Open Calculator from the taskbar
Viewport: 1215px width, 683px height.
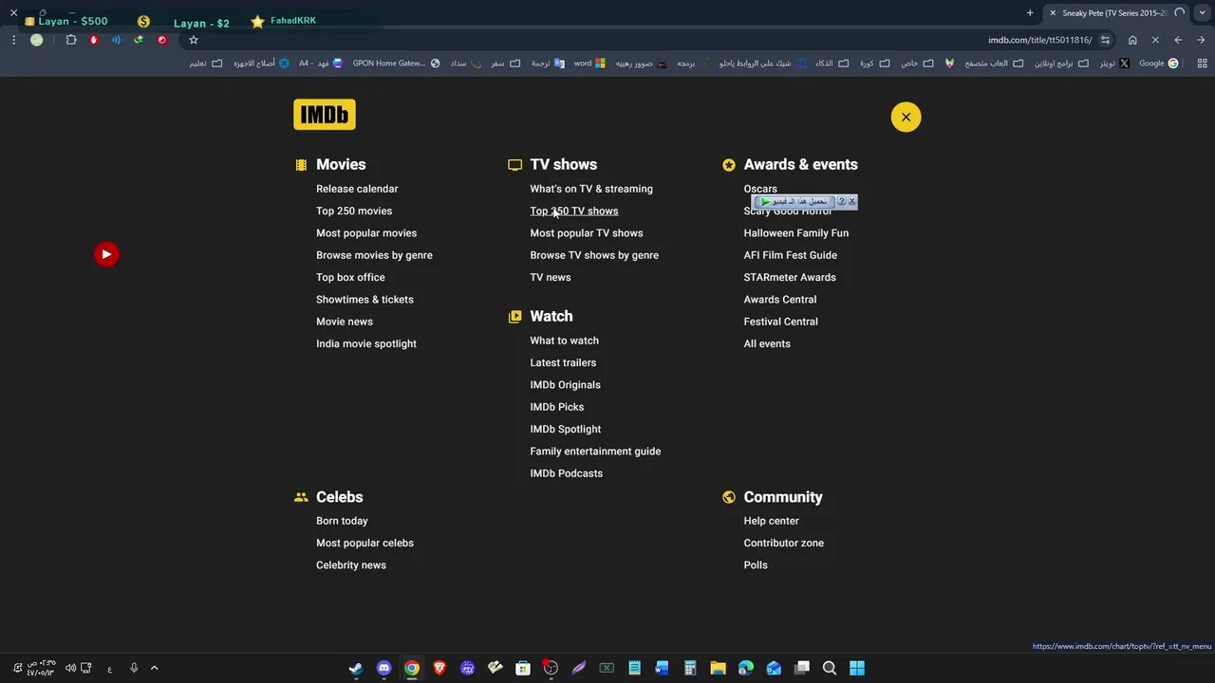[x=690, y=668]
